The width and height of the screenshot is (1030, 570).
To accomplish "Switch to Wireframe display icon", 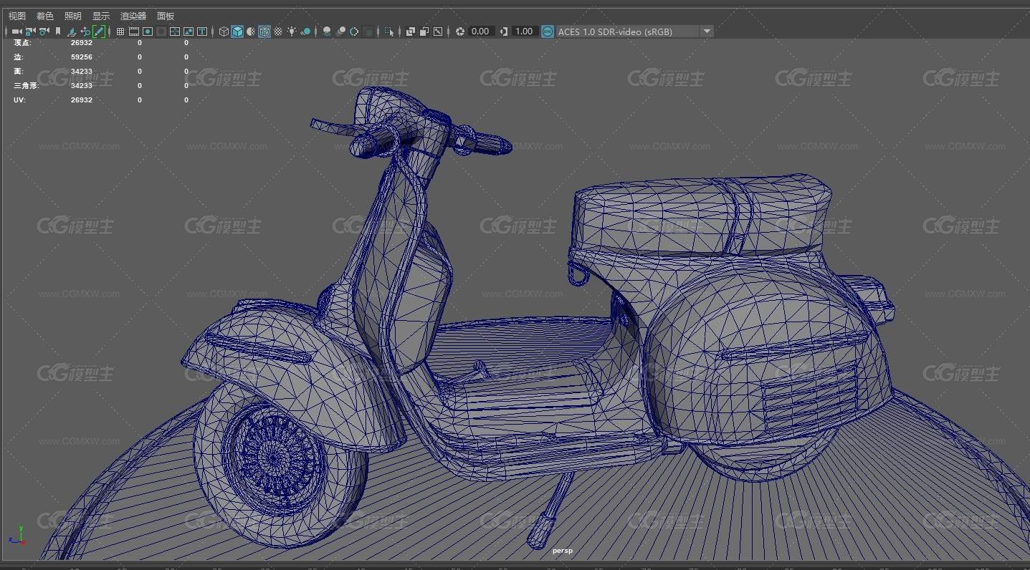I will (224, 32).
